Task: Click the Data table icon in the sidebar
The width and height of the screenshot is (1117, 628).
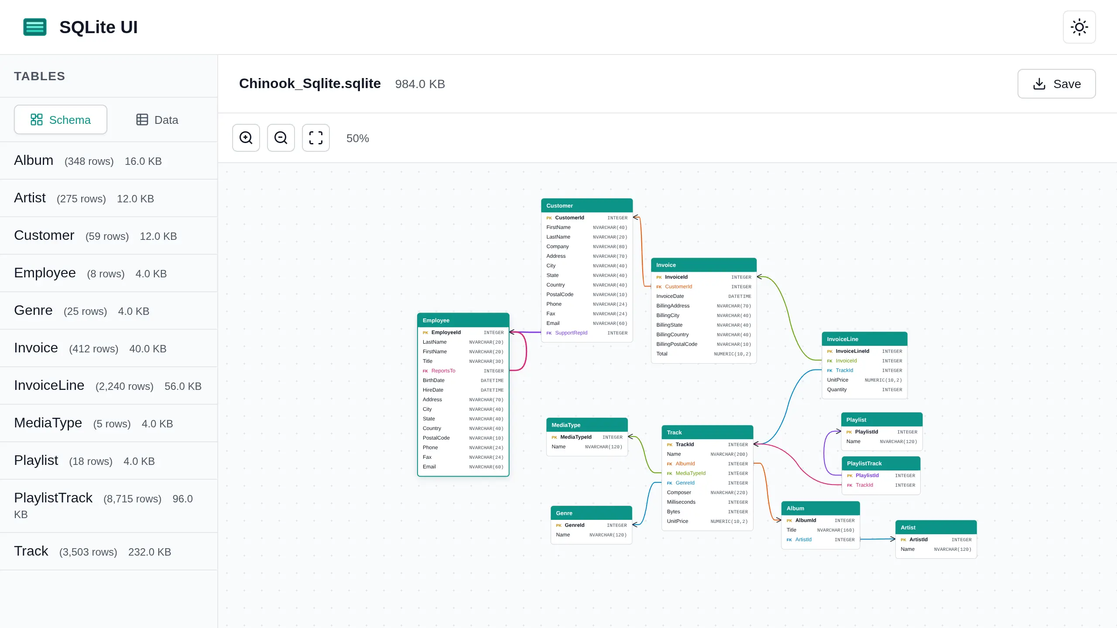Action: coord(142,119)
